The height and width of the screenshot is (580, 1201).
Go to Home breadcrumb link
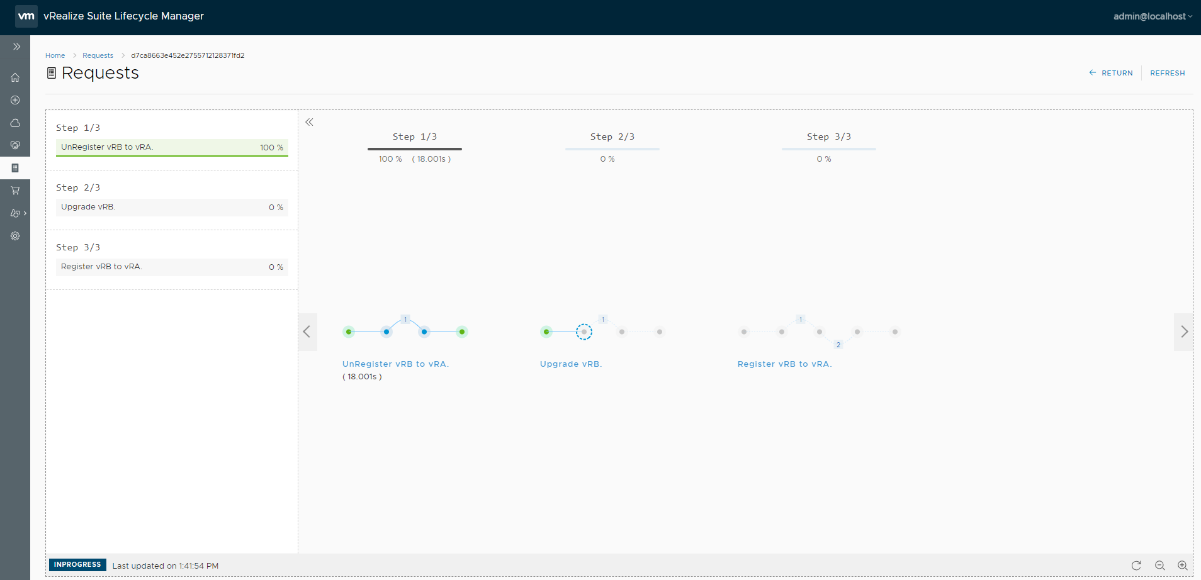(x=55, y=55)
